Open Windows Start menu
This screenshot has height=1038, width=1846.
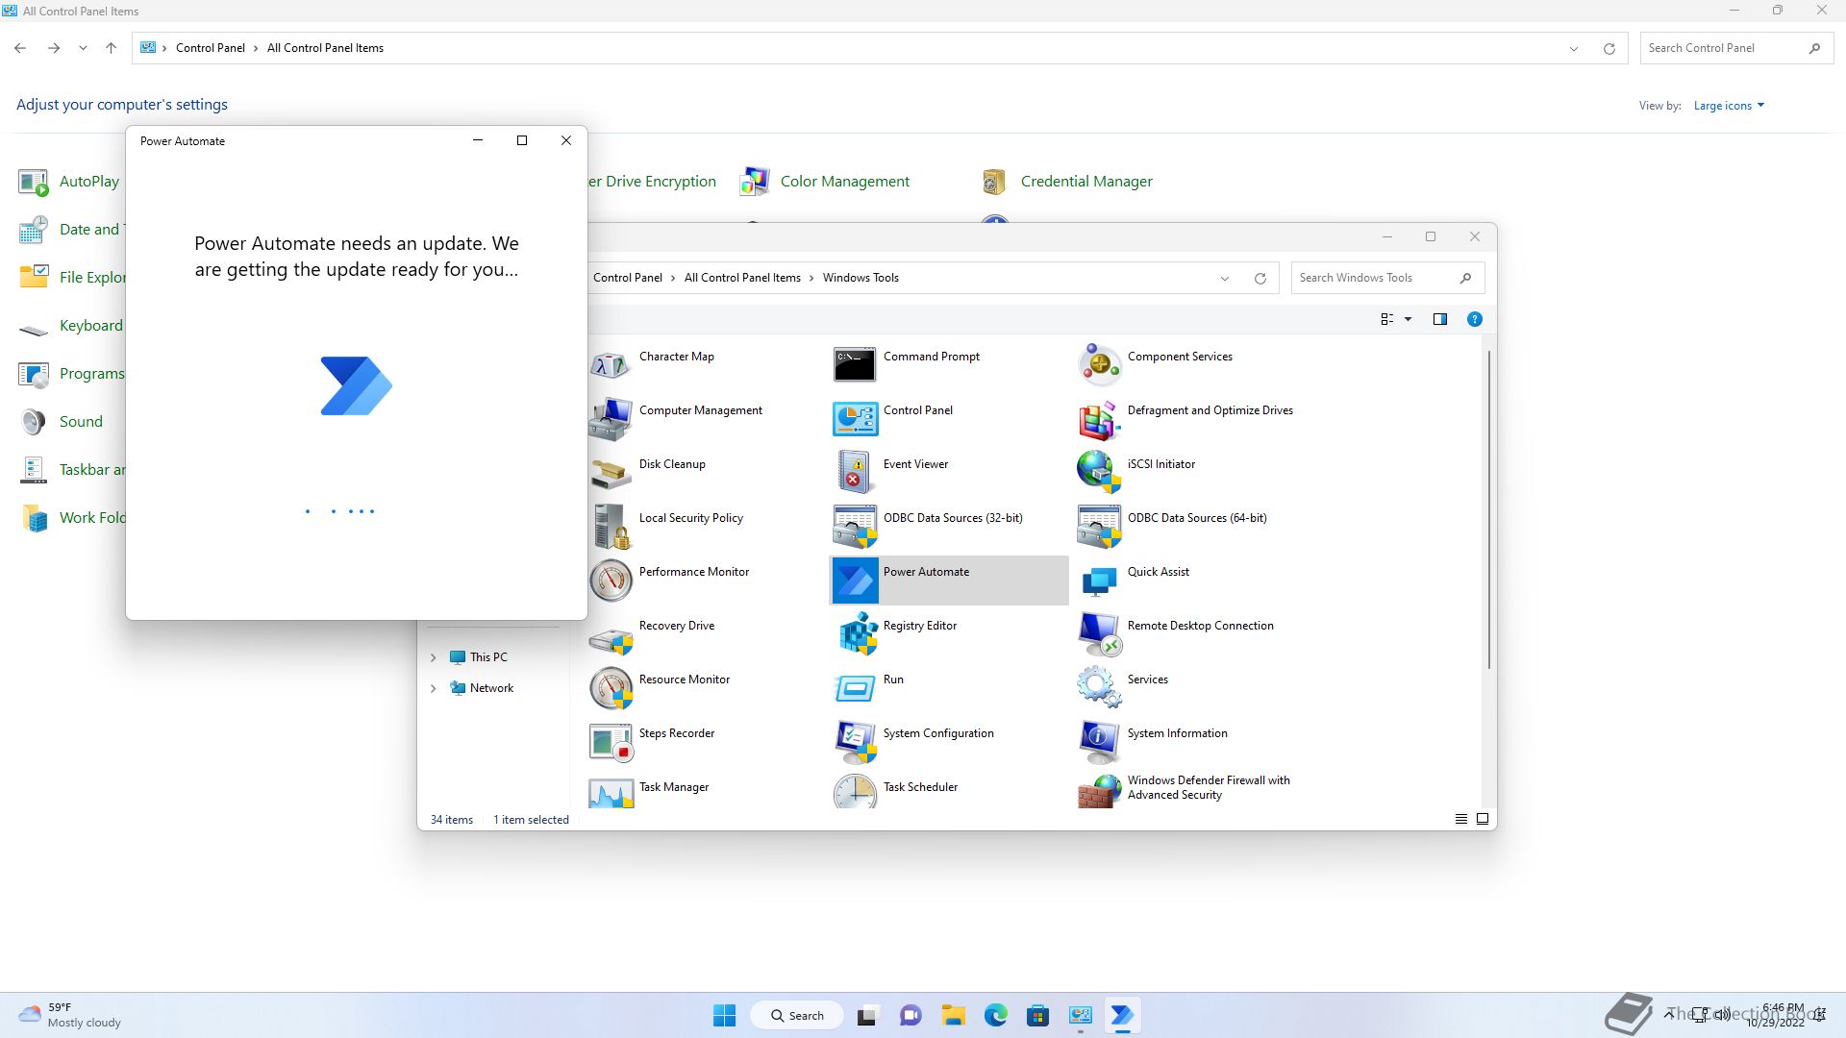[x=724, y=1015]
